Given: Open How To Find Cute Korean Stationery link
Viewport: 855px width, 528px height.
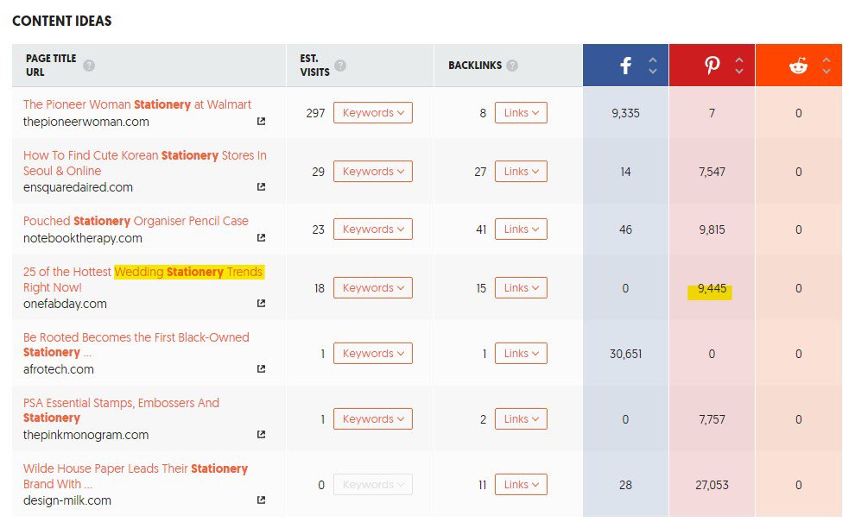Looking at the screenshot, I should tap(144, 163).
